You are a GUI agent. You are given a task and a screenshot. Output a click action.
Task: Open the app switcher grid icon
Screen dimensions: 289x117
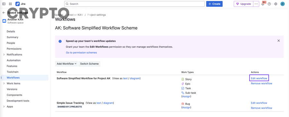coord(10,4)
